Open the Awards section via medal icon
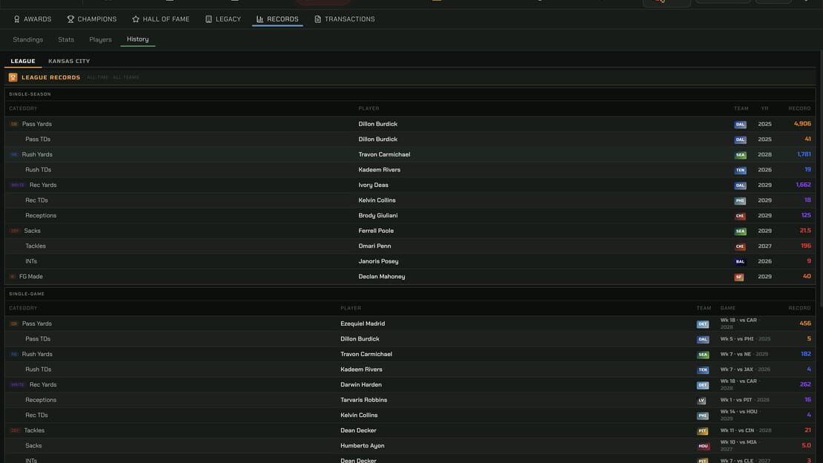This screenshot has height=463, width=823. click(17, 19)
